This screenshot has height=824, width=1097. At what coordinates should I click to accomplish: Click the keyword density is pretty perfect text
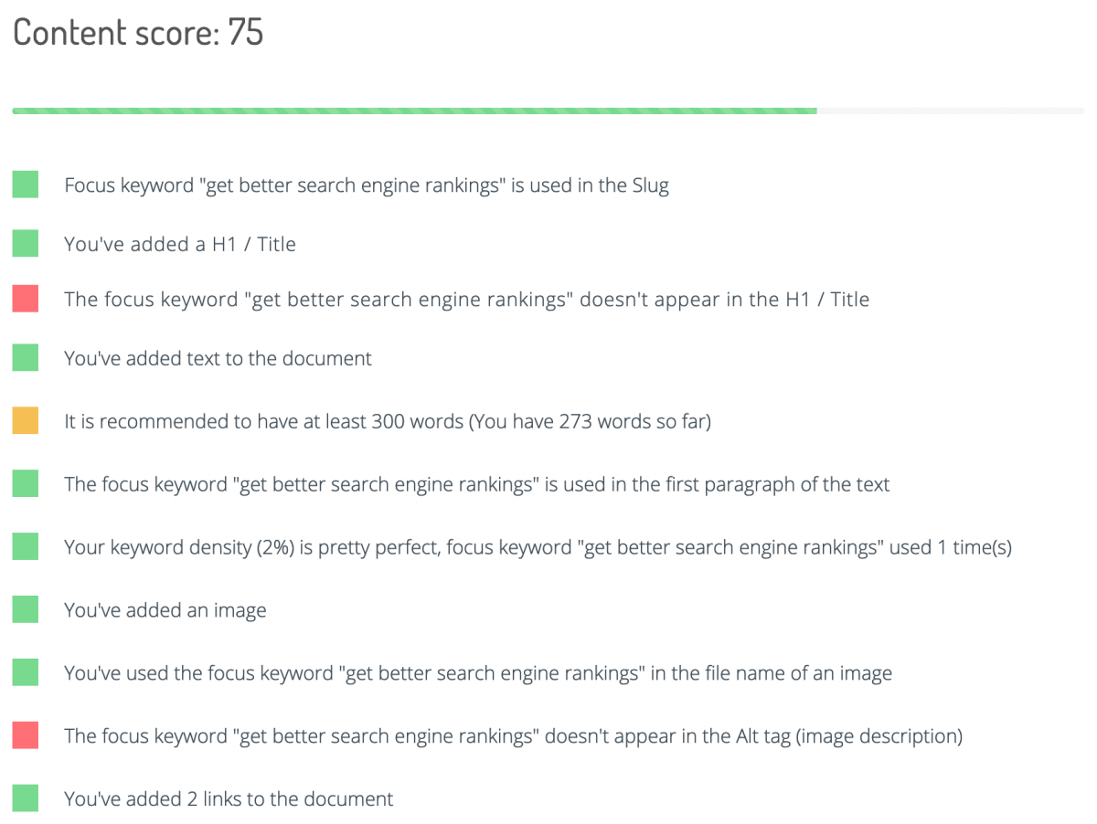tap(538, 547)
